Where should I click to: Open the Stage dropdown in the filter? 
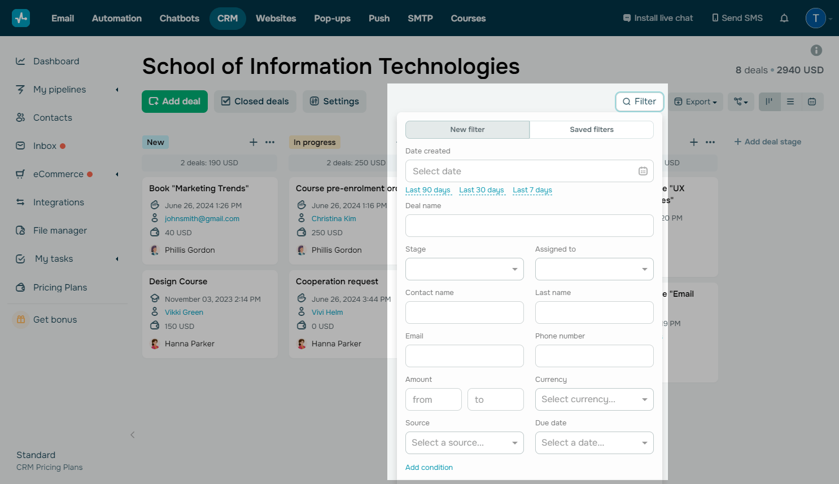point(464,269)
